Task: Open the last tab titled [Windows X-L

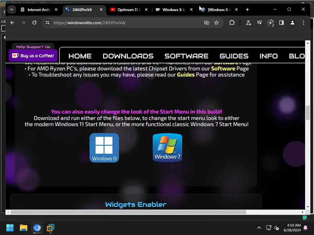Action: click(x=219, y=9)
